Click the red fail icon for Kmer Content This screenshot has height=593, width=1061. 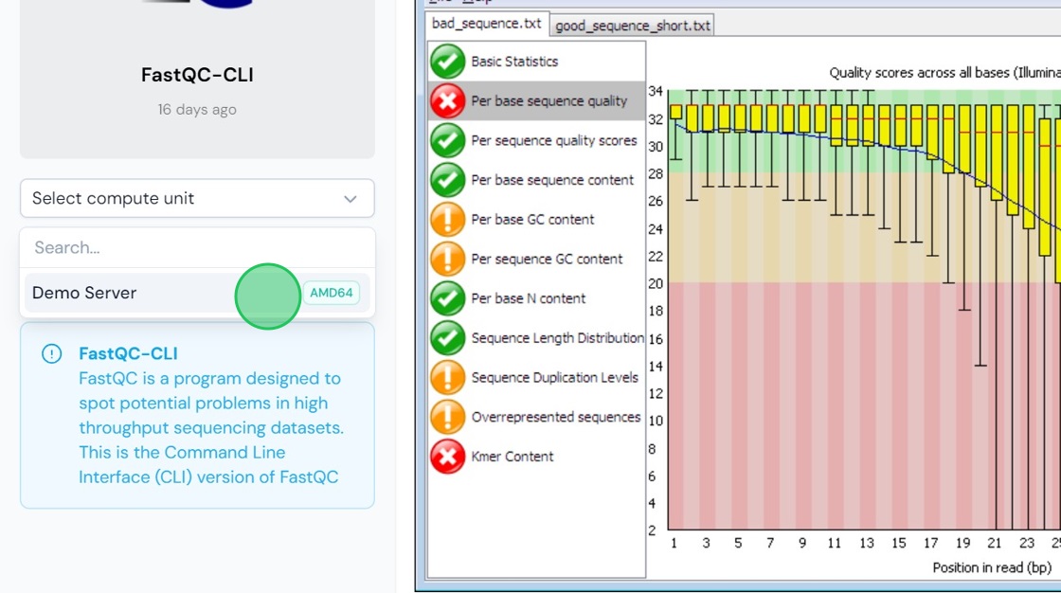(447, 457)
